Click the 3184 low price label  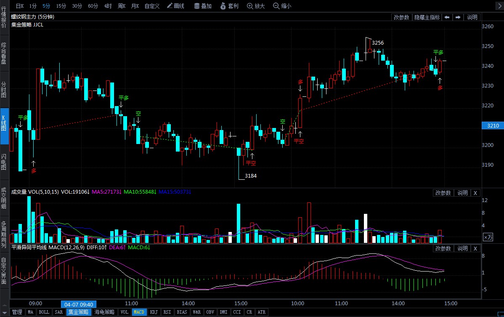coord(251,176)
